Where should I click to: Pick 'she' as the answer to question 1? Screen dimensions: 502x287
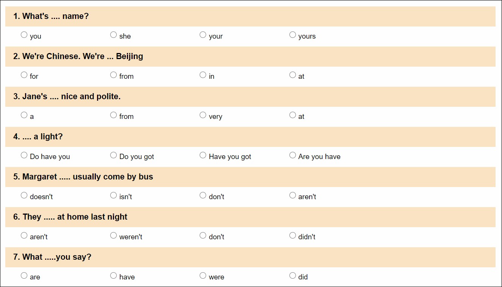pos(114,35)
